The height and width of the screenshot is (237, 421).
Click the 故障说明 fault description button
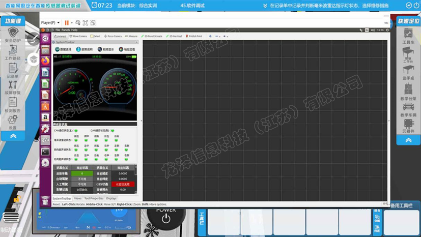pos(85,49)
